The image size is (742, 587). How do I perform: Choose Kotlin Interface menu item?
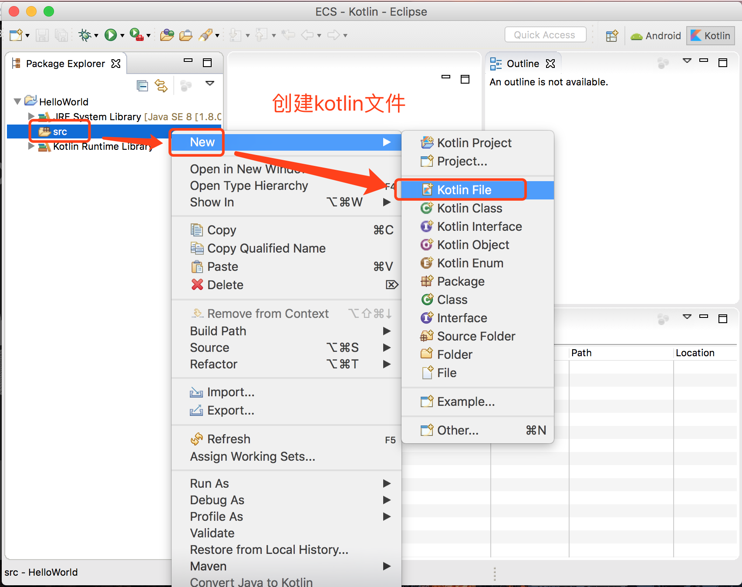(478, 226)
